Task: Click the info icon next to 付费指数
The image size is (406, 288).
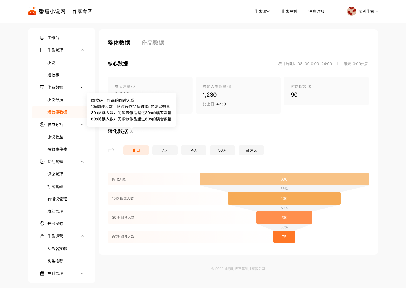Action: click(309, 87)
